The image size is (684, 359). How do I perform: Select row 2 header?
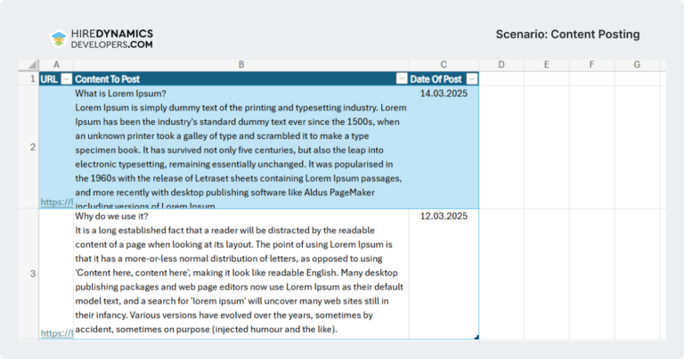(x=32, y=147)
